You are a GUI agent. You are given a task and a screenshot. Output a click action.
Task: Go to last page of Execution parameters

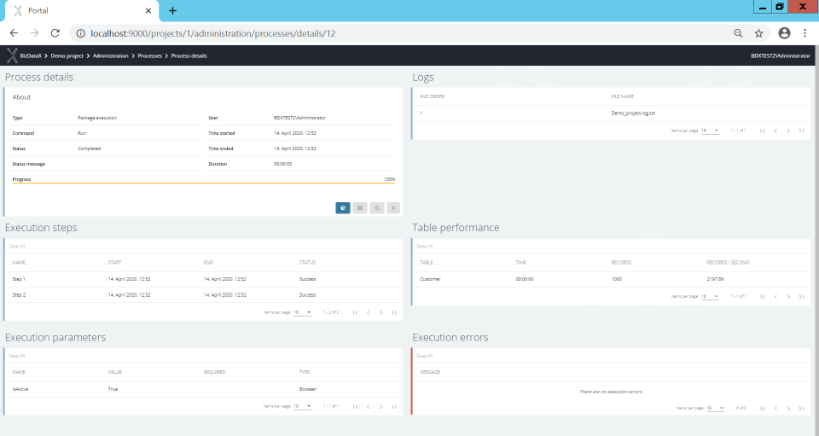click(394, 406)
